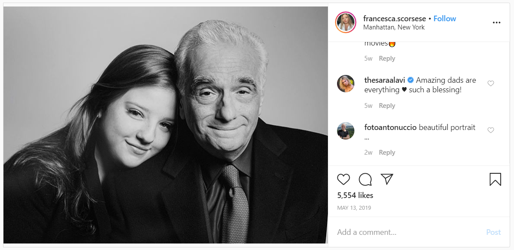
Task: Reply to fotoantonuccio's comment
Action: (x=387, y=153)
